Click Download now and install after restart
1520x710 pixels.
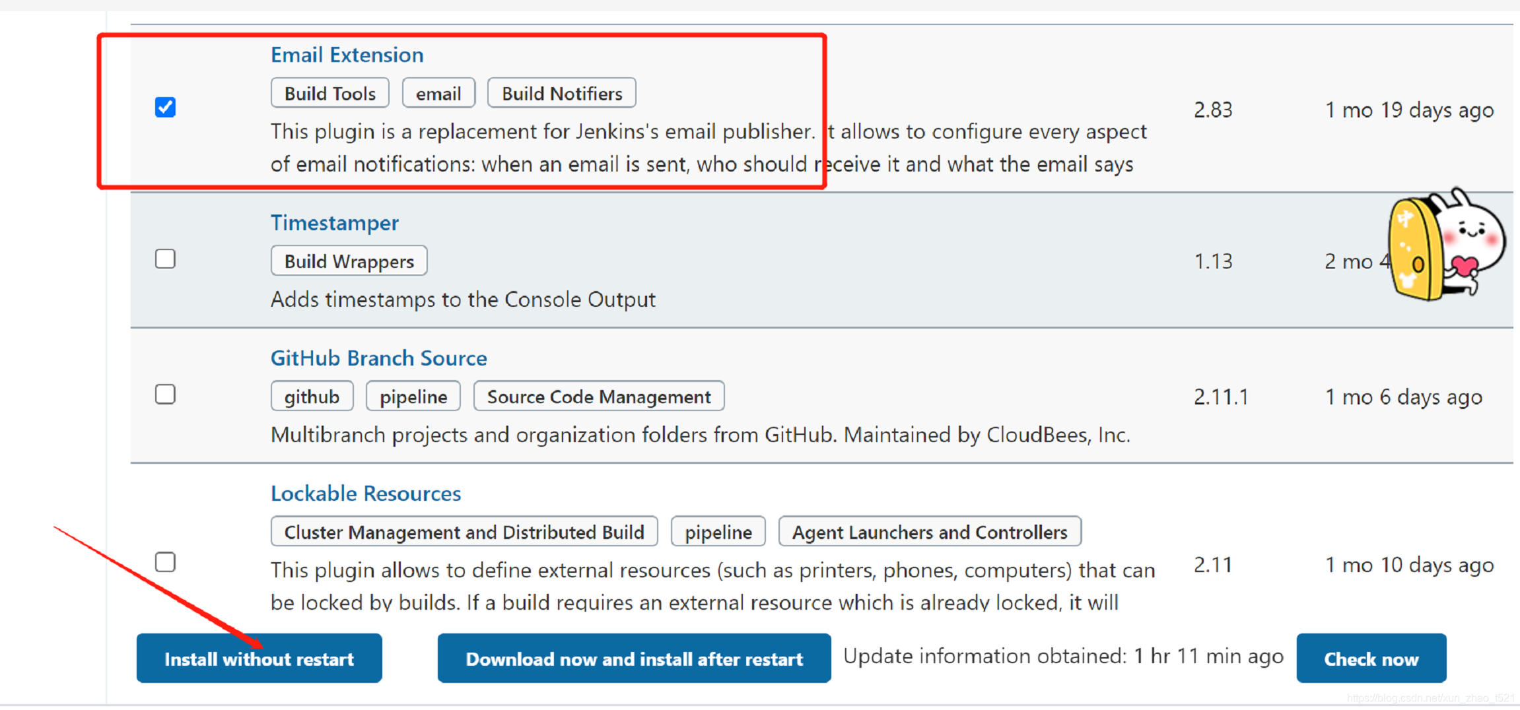point(634,659)
